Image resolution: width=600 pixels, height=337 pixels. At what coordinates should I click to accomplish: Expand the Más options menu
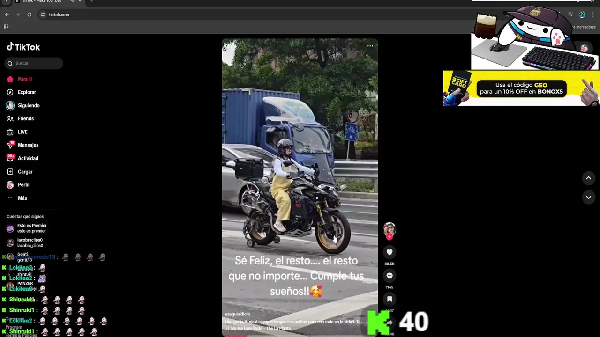tap(17, 198)
